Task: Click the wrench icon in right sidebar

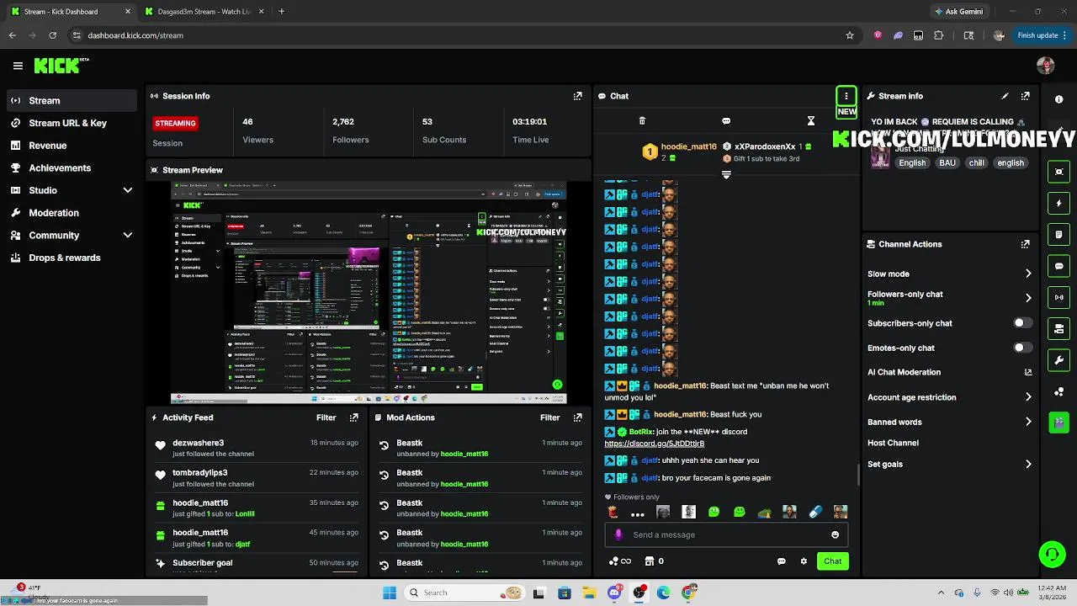Action: click(x=1058, y=360)
